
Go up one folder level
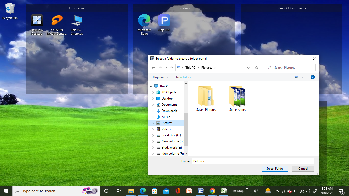tap(172, 68)
